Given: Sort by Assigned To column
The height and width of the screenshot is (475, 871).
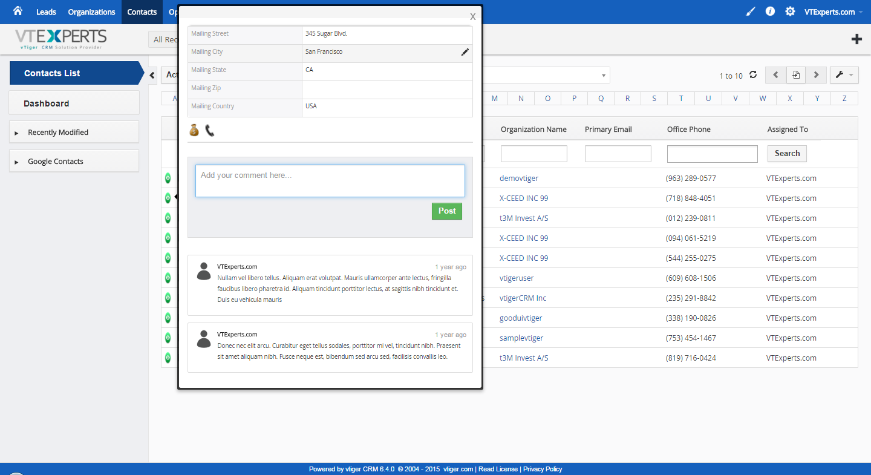Looking at the screenshot, I should [x=788, y=129].
